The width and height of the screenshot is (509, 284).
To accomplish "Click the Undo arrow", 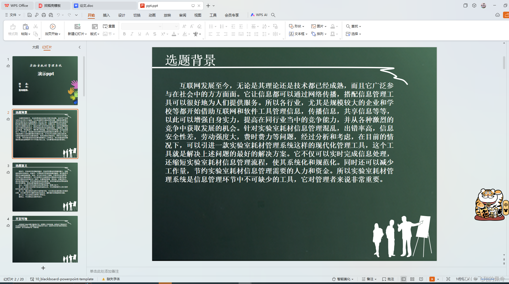I will click(58, 15).
